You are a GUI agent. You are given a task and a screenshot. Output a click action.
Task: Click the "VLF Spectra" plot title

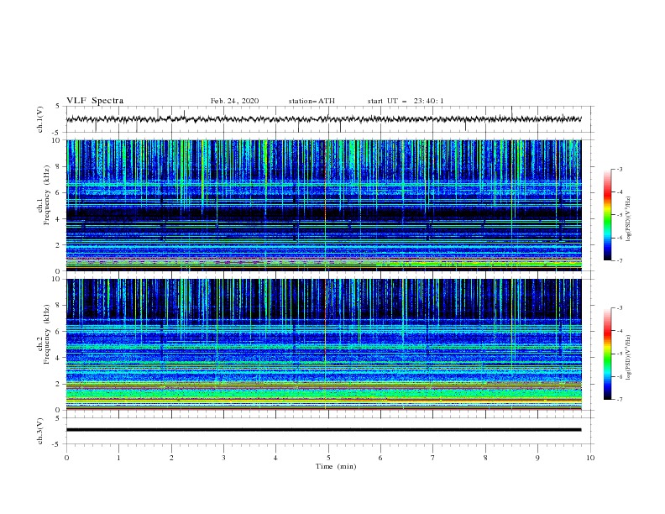point(95,101)
